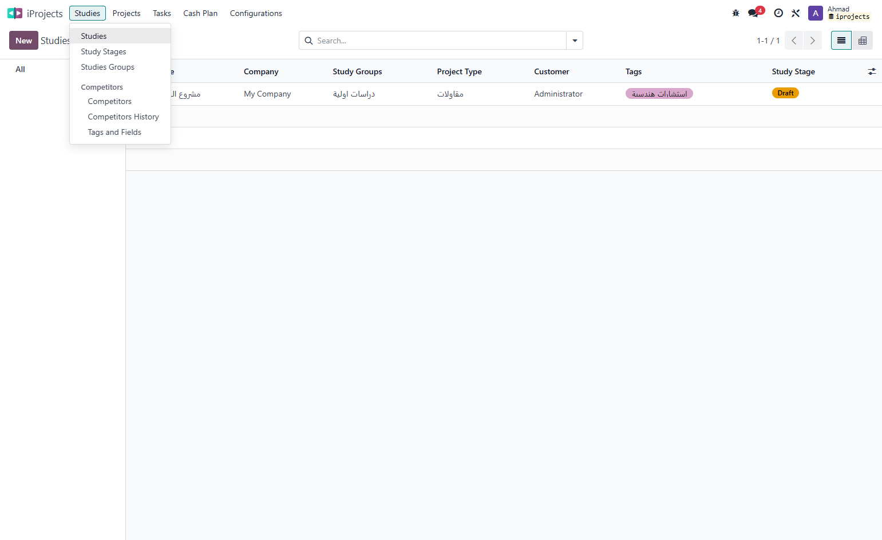882x540 pixels.
Task: Select the All filter in sidebar
Action: [x=21, y=69]
